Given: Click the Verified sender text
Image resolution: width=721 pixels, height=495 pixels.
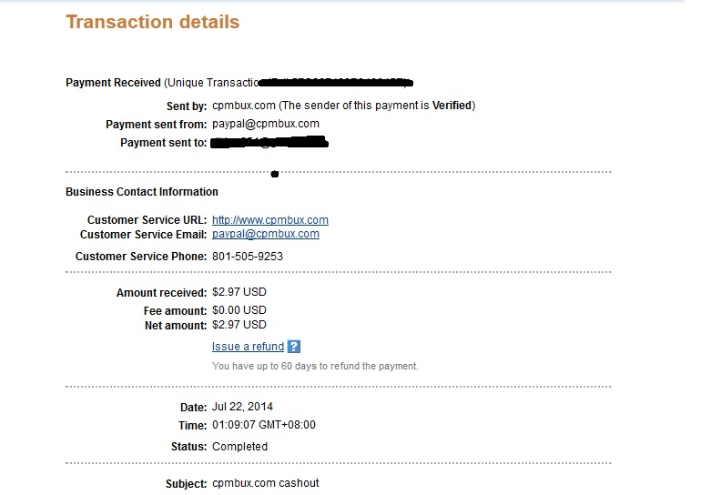Looking at the screenshot, I should click(x=452, y=106).
